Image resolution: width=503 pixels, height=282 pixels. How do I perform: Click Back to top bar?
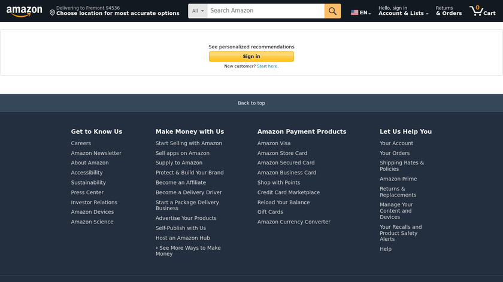[x=251, y=103]
